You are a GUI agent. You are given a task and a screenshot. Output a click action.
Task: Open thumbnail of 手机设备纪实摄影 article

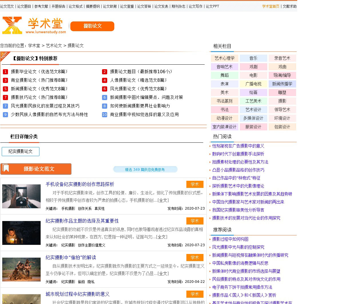tap(21, 196)
